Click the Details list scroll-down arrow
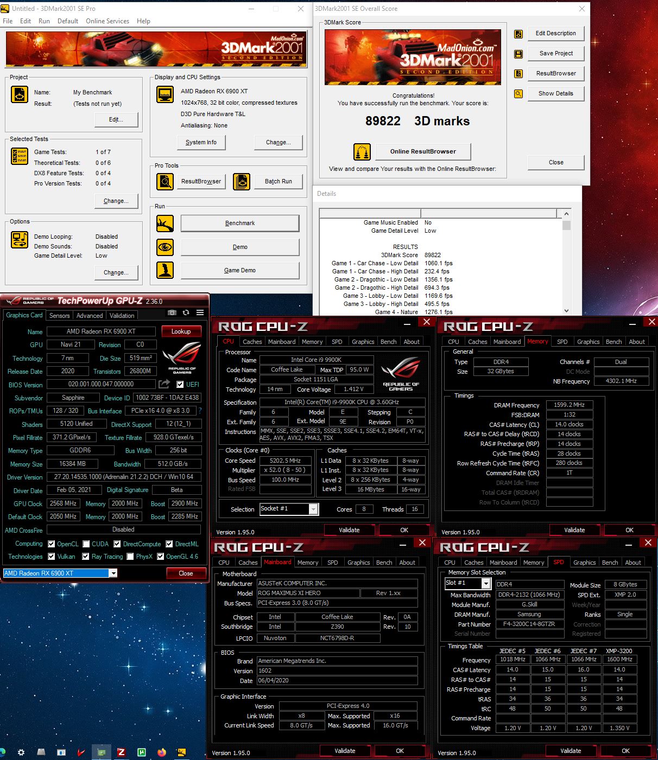This screenshot has height=760, width=658. [x=566, y=311]
